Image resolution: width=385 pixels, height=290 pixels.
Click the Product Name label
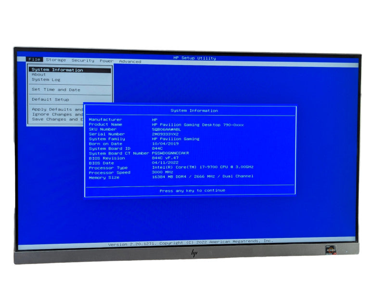(x=105, y=125)
